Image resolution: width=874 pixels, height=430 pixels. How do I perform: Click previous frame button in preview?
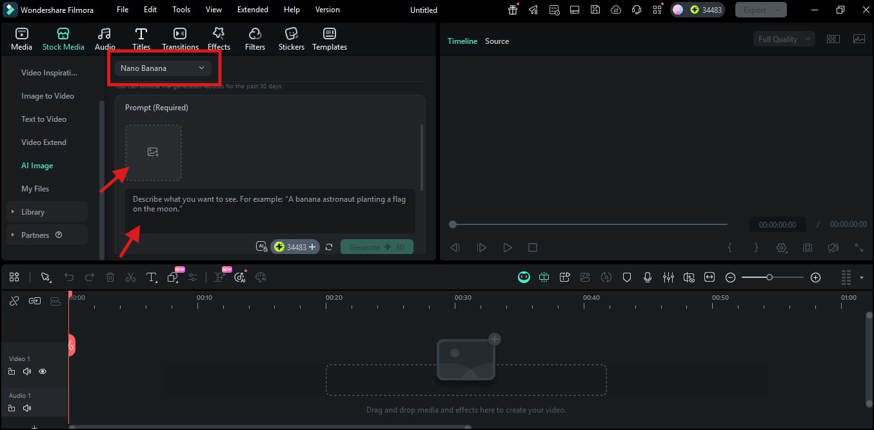(x=455, y=248)
